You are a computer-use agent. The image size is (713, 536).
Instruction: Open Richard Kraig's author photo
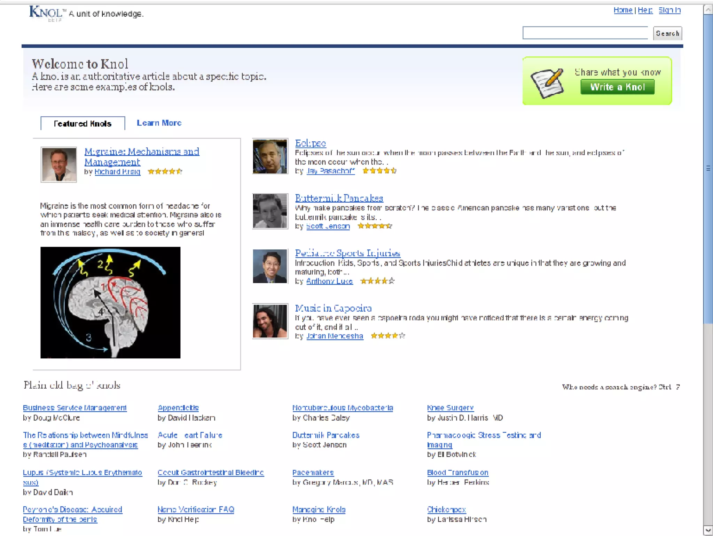[x=58, y=164]
